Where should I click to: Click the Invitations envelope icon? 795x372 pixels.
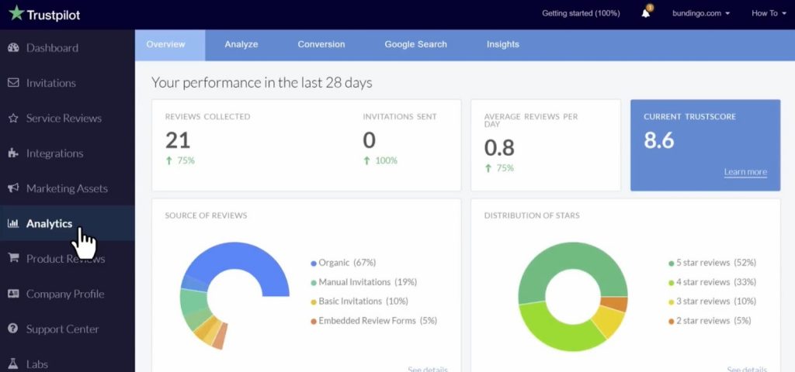pos(13,82)
